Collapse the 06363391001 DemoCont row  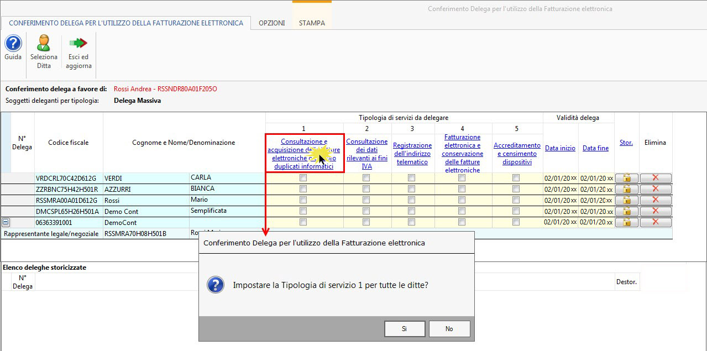[x=6, y=222]
